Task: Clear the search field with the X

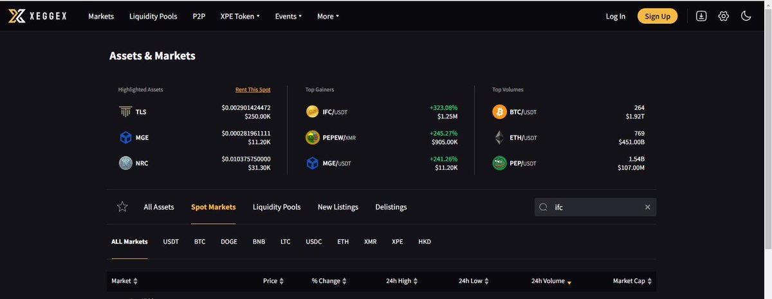Action: point(647,207)
